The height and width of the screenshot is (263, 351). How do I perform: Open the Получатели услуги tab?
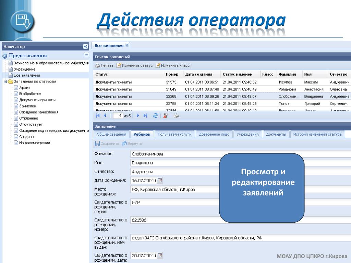(x=174, y=134)
